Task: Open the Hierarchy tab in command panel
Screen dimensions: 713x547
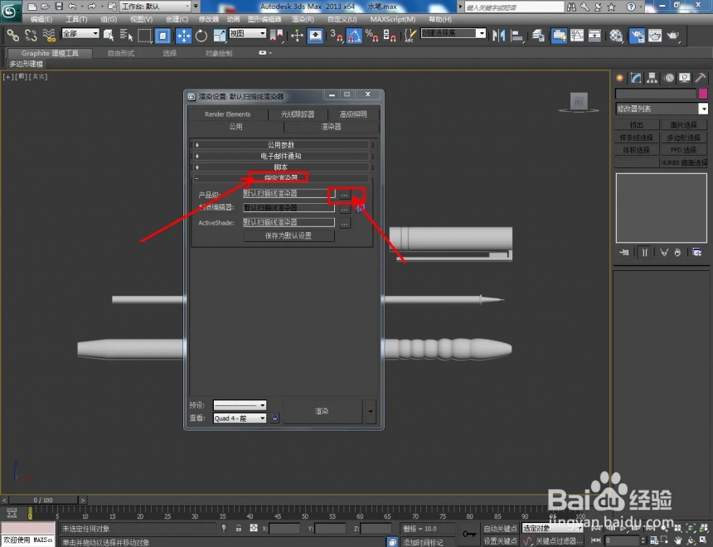Action: tap(652, 78)
